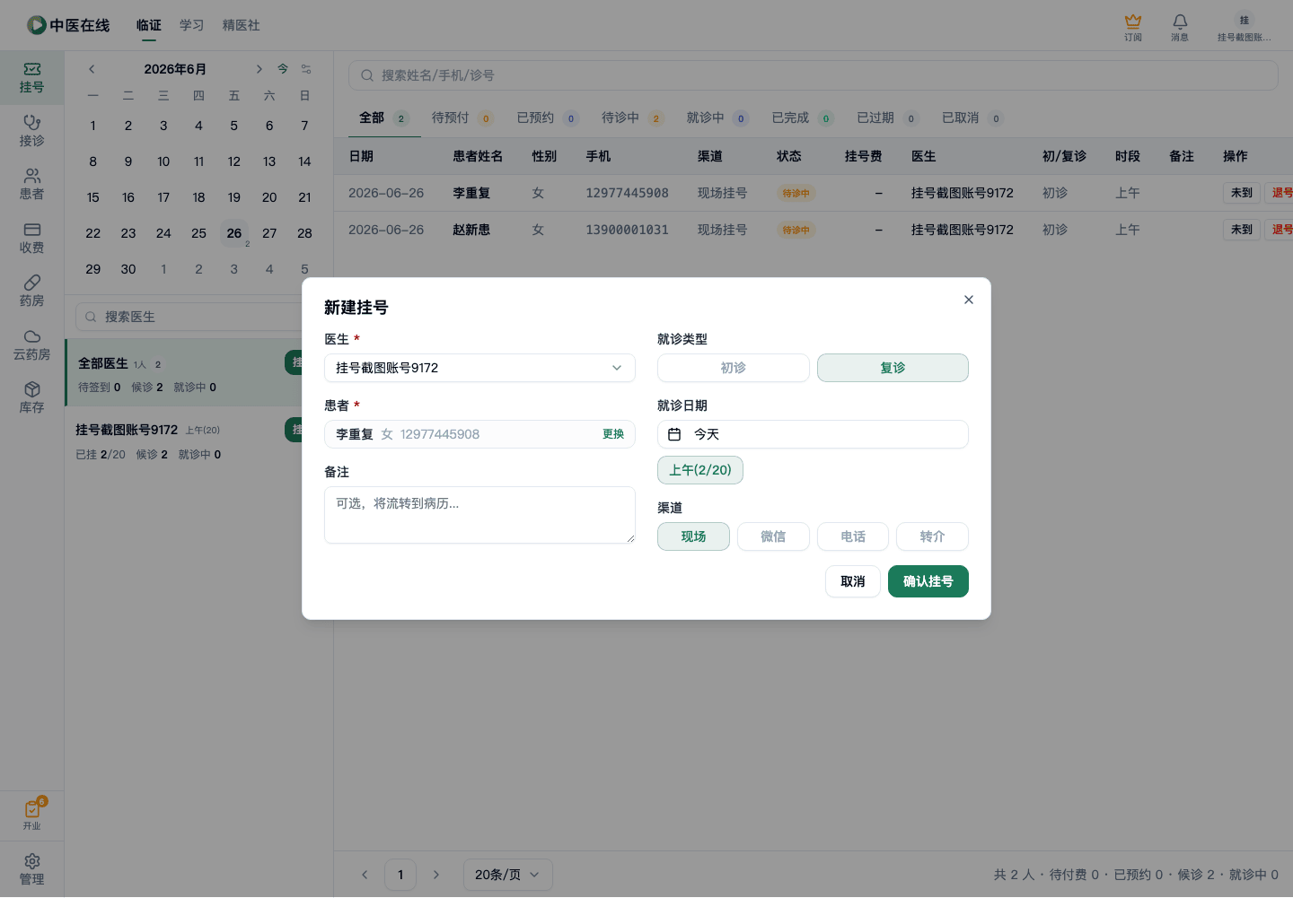
Task: Go to next page in pagination
Action: (436, 875)
